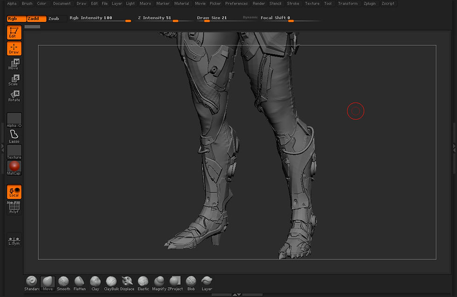Enable Zsub sculpting mode

tap(54, 19)
